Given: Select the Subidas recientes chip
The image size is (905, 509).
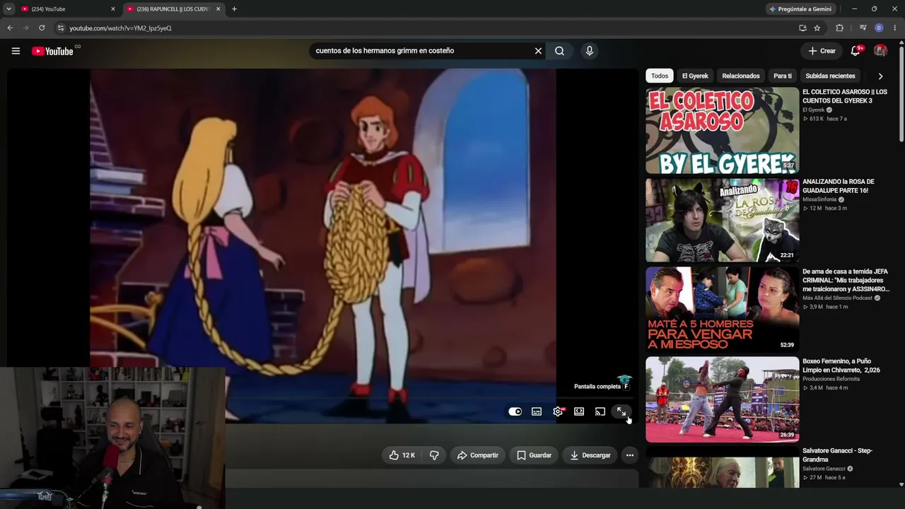Looking at the screenshot, I should click(830, 76).
